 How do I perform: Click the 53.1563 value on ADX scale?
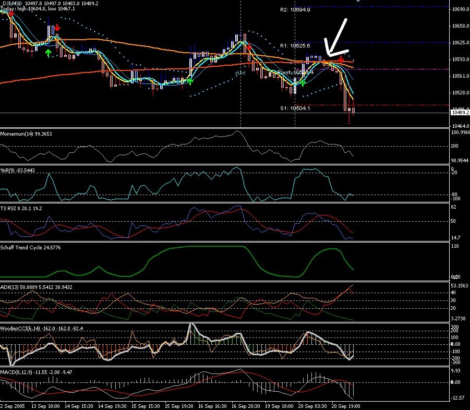pos(460,285)
